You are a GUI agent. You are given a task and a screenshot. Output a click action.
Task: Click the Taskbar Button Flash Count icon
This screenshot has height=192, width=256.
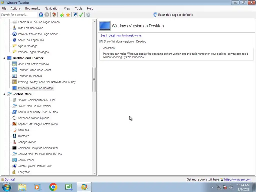[14, 70]
